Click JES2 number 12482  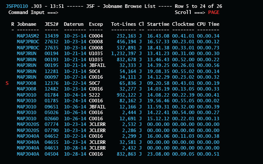[x=51, y=89]
